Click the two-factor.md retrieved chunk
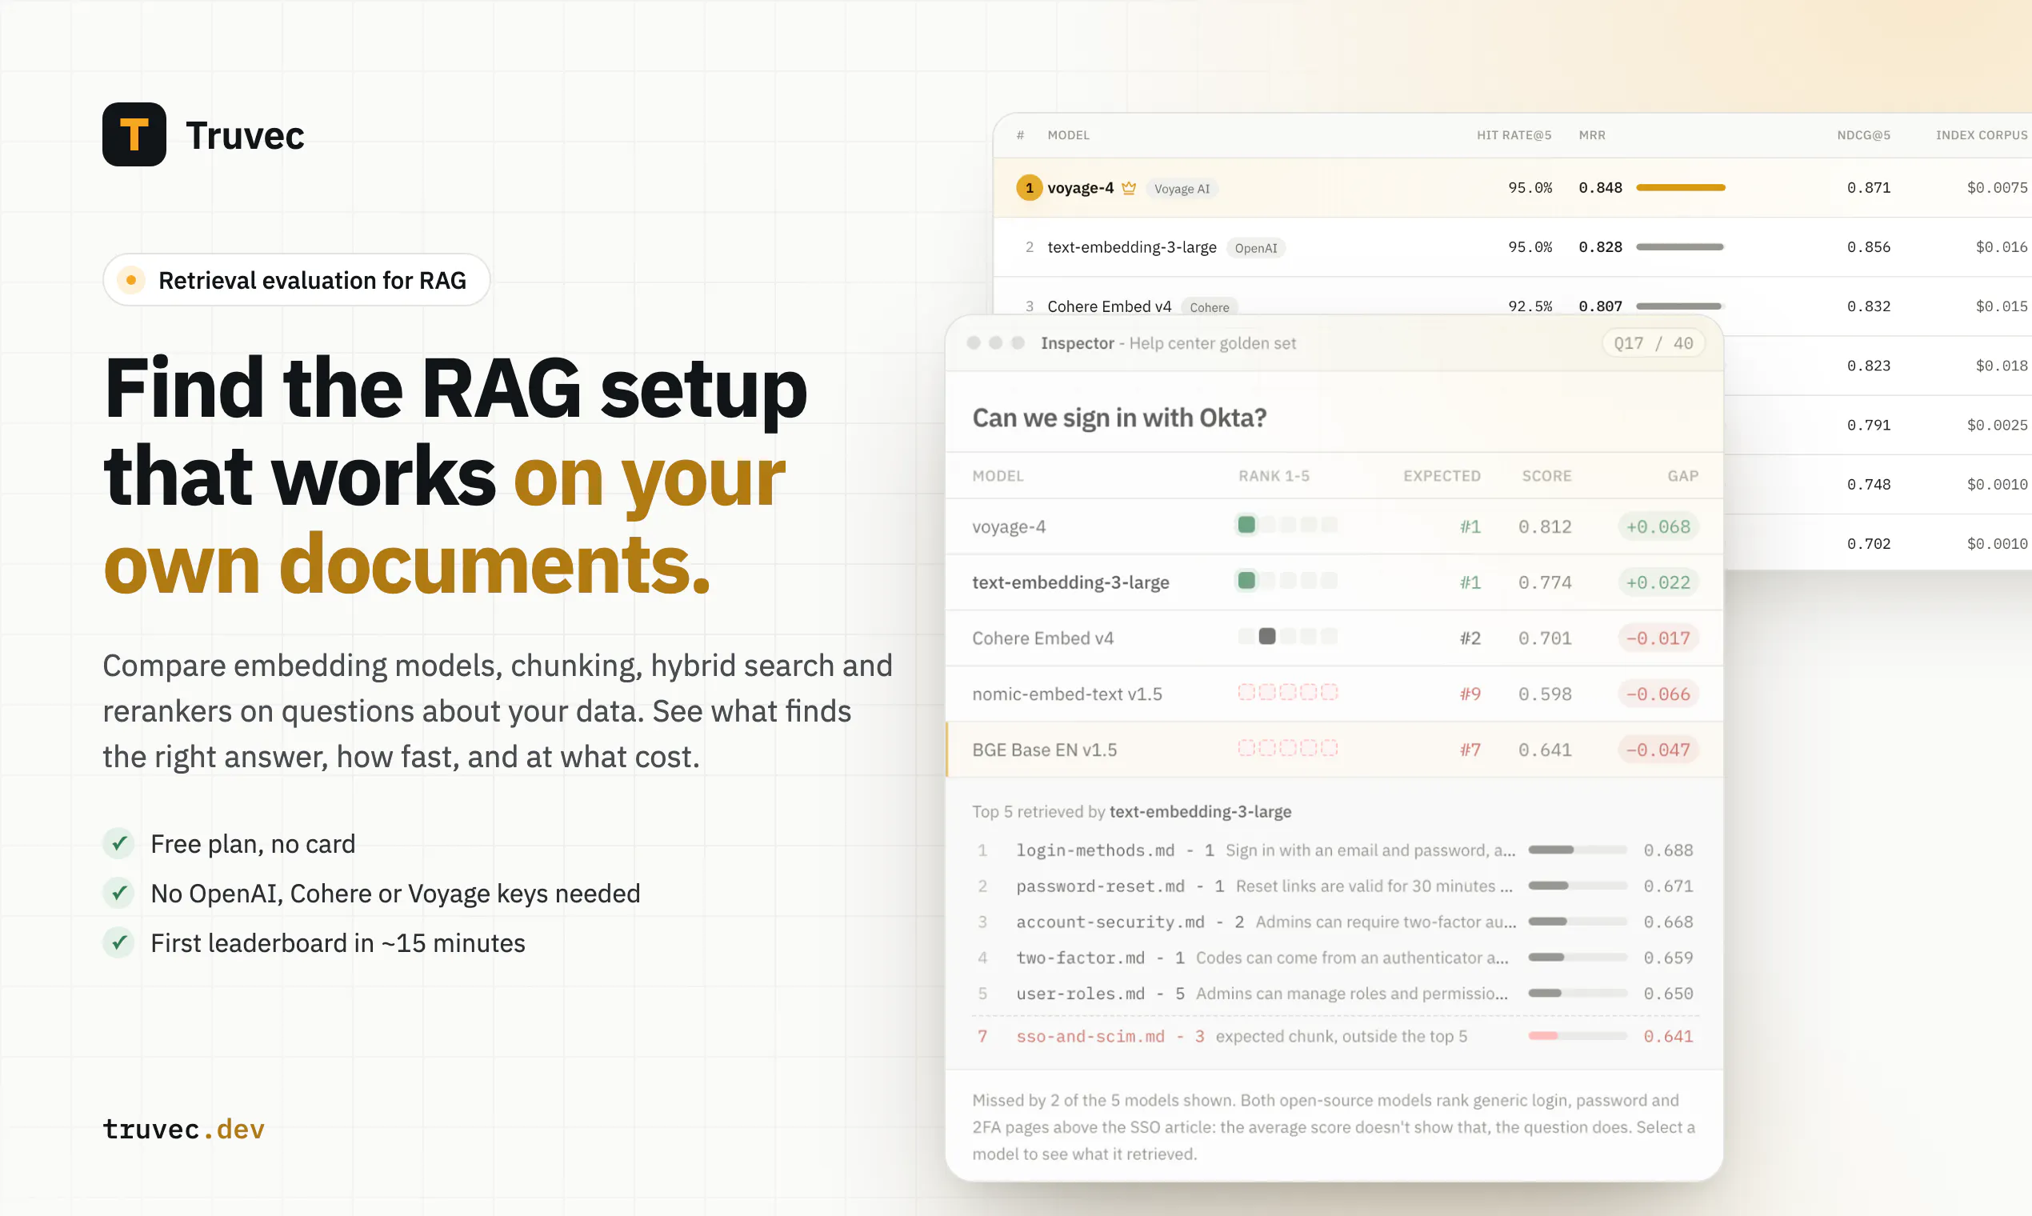The width and height of the screenshot is (2032, 1216). pyautogui.click(x=1334, y=958)
